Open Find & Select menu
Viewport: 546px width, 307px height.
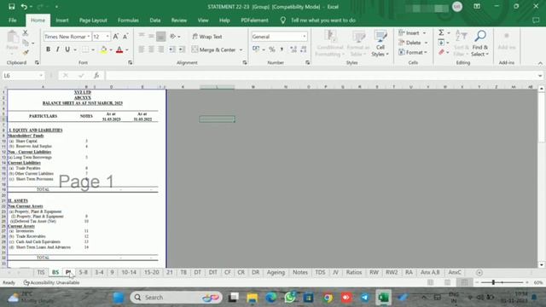(x=480, y=43)
